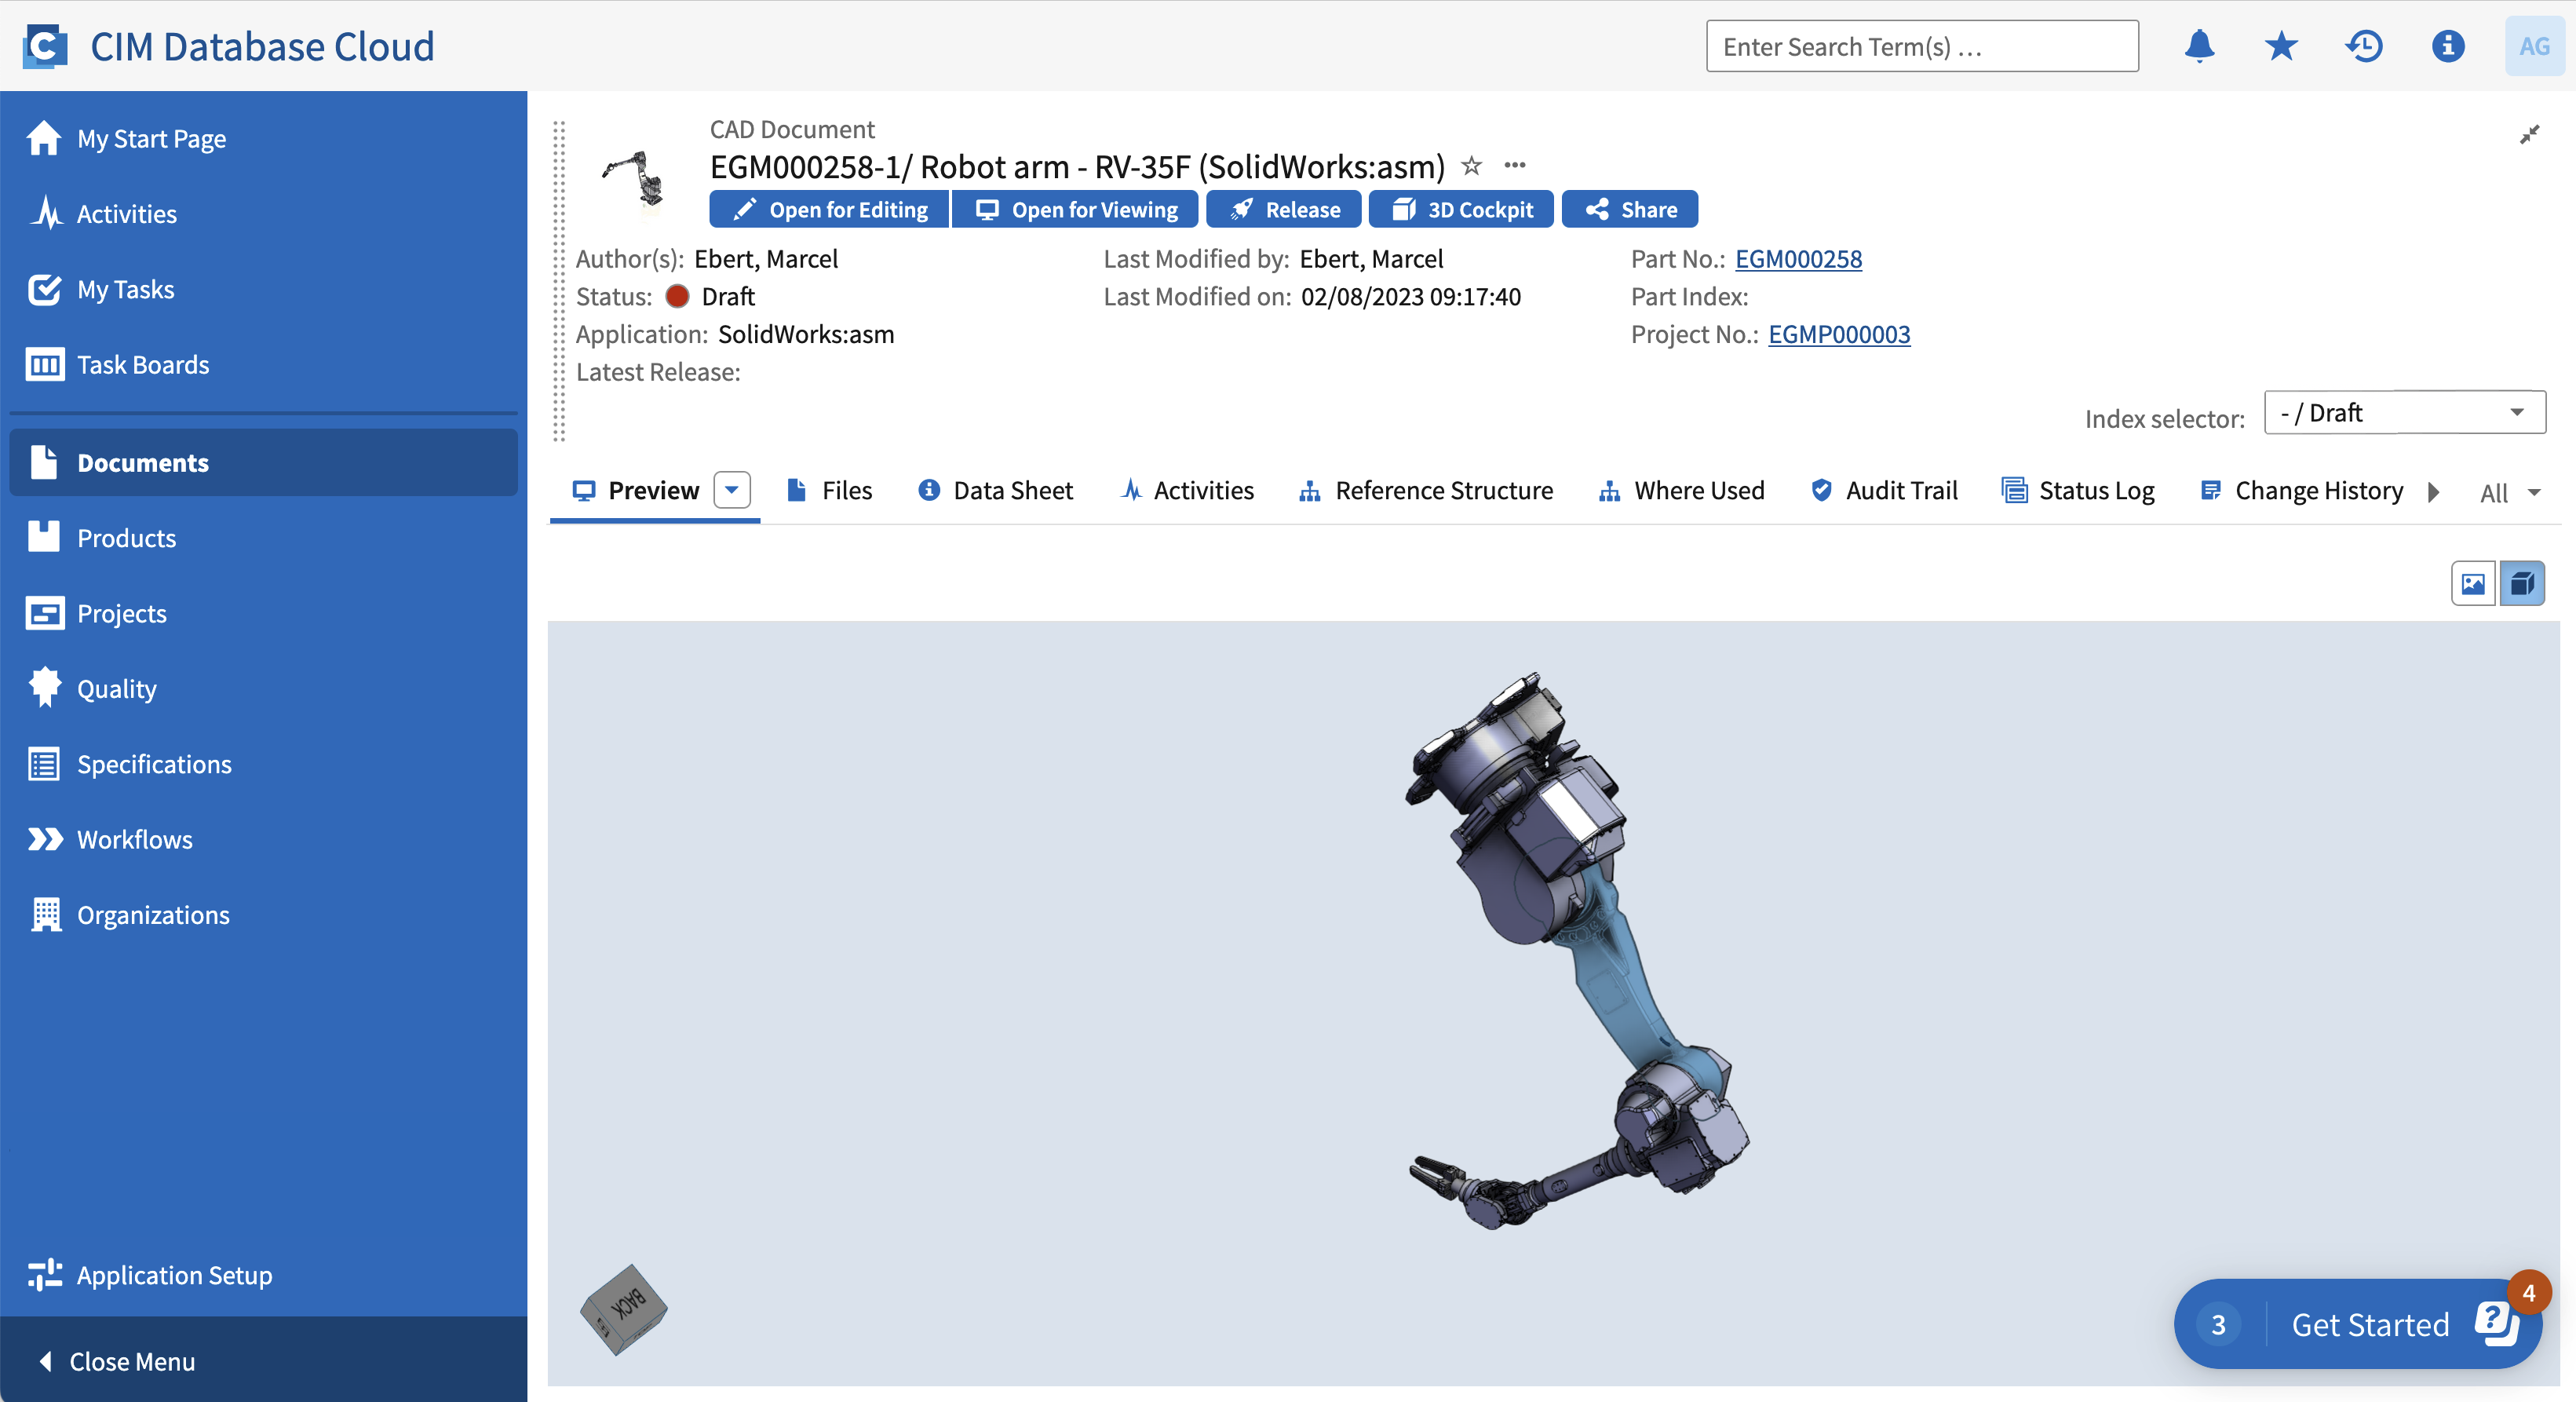Collapse the document header with arrows icon
2576x1402 pixels.
(x=2529, y=135)
